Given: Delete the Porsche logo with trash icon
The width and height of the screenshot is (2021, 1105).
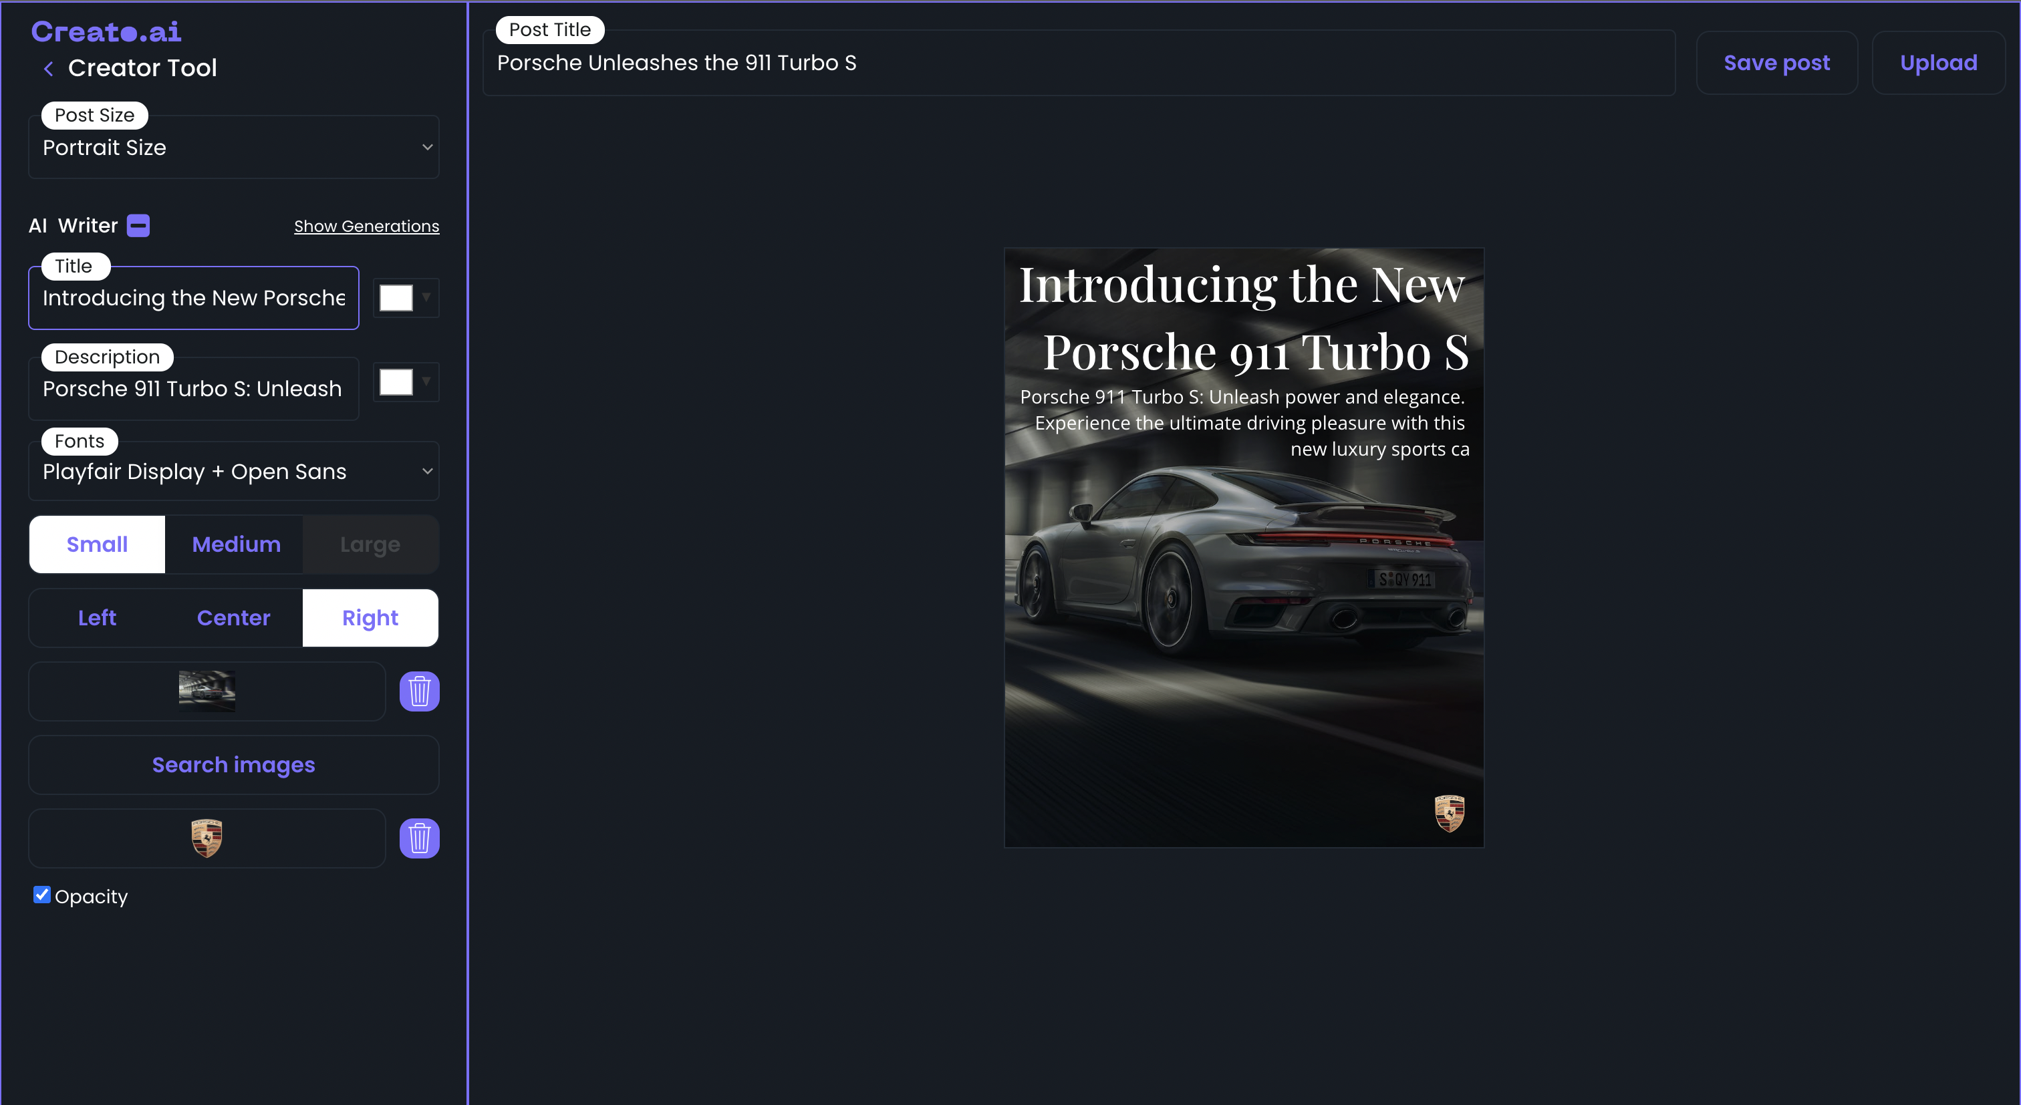Looking at the screenshot, I should [x=419, y=838].
